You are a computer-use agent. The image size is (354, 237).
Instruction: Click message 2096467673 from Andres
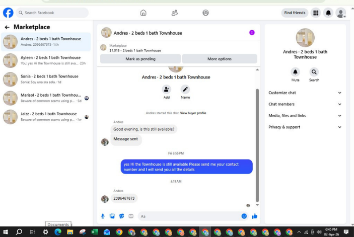tap(124, 198)
